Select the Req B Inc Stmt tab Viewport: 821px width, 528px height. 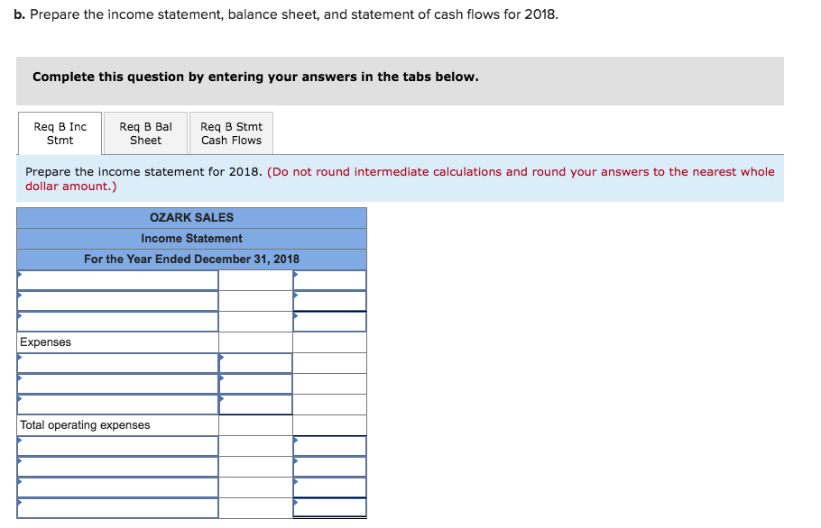click(60, 132)
